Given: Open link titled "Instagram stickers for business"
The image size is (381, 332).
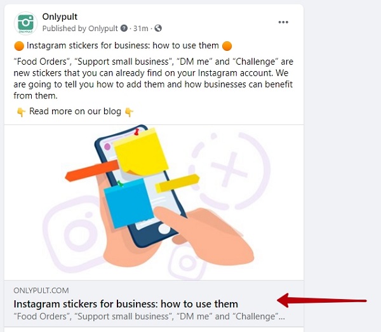Looking at the screenshot, I should (x=126, y=304).
